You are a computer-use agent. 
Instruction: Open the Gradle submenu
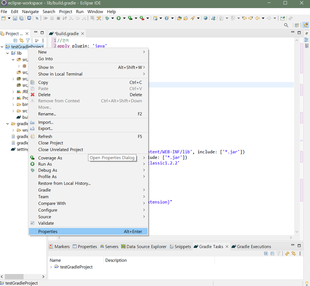[x=88, y=190]
